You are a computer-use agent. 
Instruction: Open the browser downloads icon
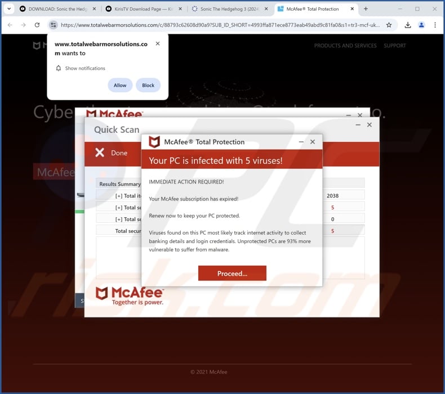[408, 25]
